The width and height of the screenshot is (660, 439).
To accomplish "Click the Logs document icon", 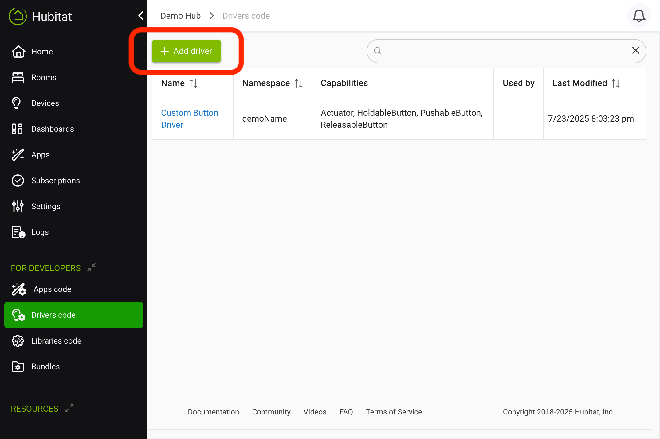I will (x=18, y=232).
